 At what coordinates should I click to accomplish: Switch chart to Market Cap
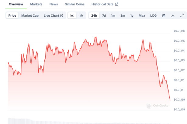[30, 16]
